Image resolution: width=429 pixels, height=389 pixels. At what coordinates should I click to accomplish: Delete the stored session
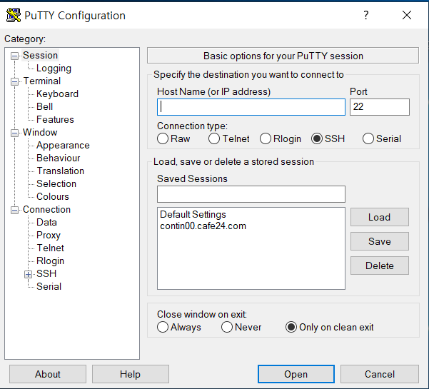coord(380,266)
